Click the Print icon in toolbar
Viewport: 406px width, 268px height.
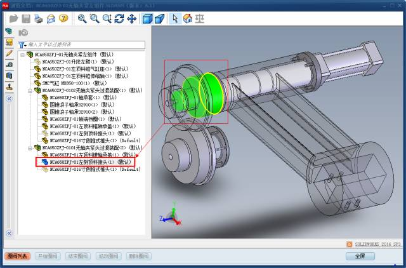[38, 19]
